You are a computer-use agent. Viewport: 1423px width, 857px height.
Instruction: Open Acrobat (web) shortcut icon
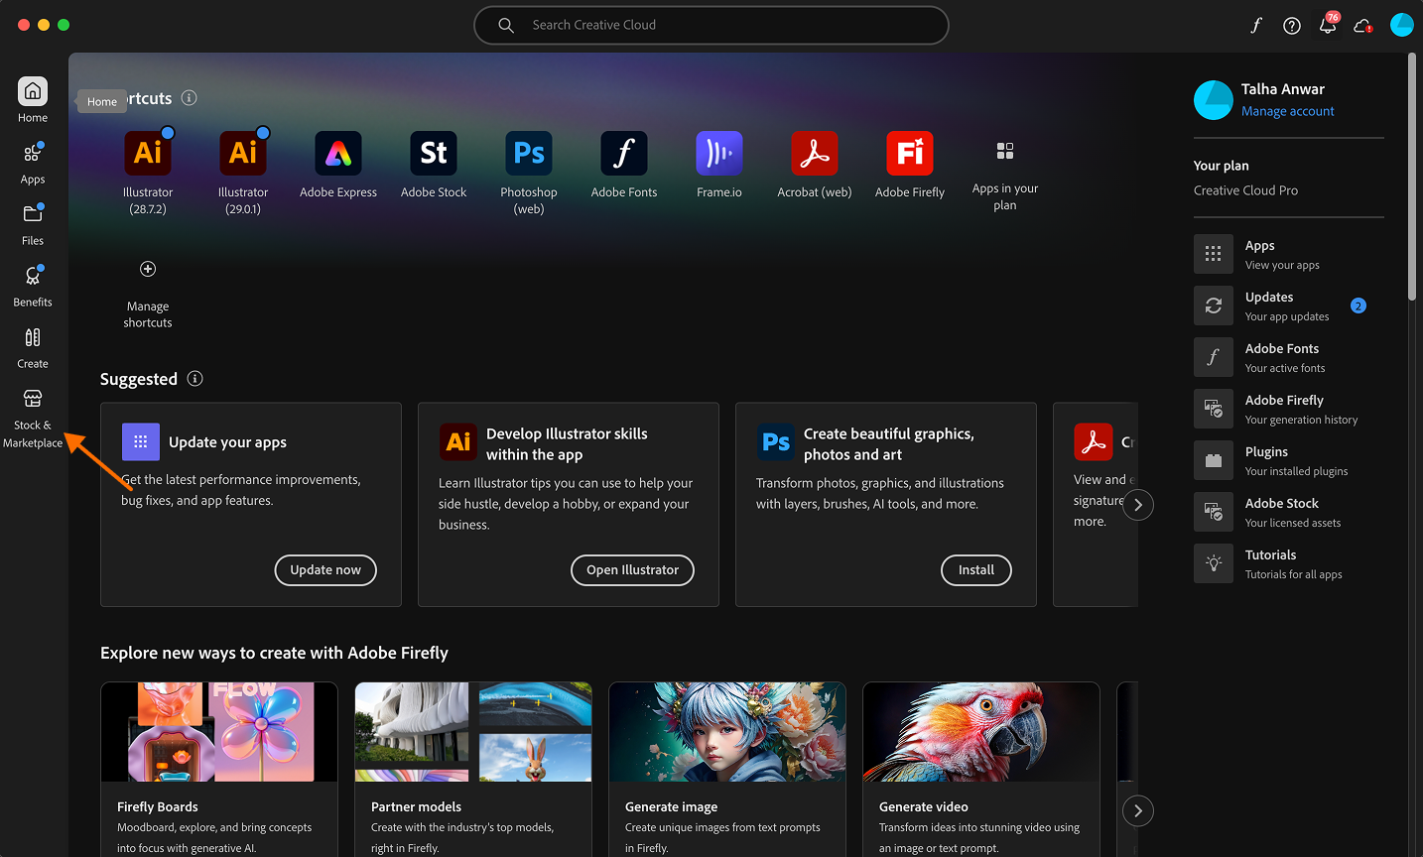point(814,154)
